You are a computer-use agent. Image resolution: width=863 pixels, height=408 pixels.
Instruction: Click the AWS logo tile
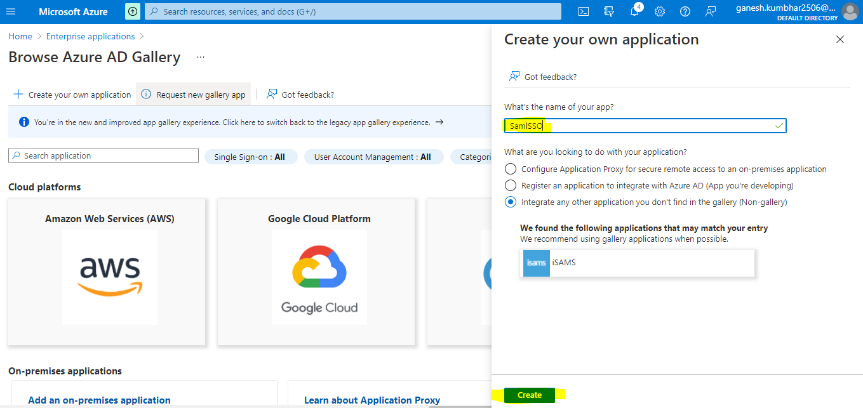pos(110,277)
